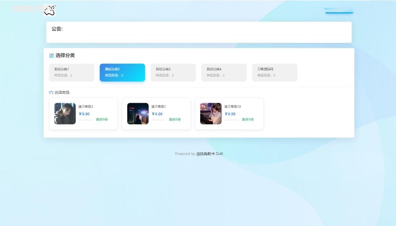The width and height of the screenshot is (396, 226).
Task: Click the ￥5.00 price on 演示商品3
Action: point(84,114)
